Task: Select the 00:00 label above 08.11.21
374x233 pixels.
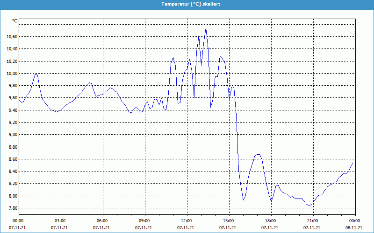Action: coord(355,220)
